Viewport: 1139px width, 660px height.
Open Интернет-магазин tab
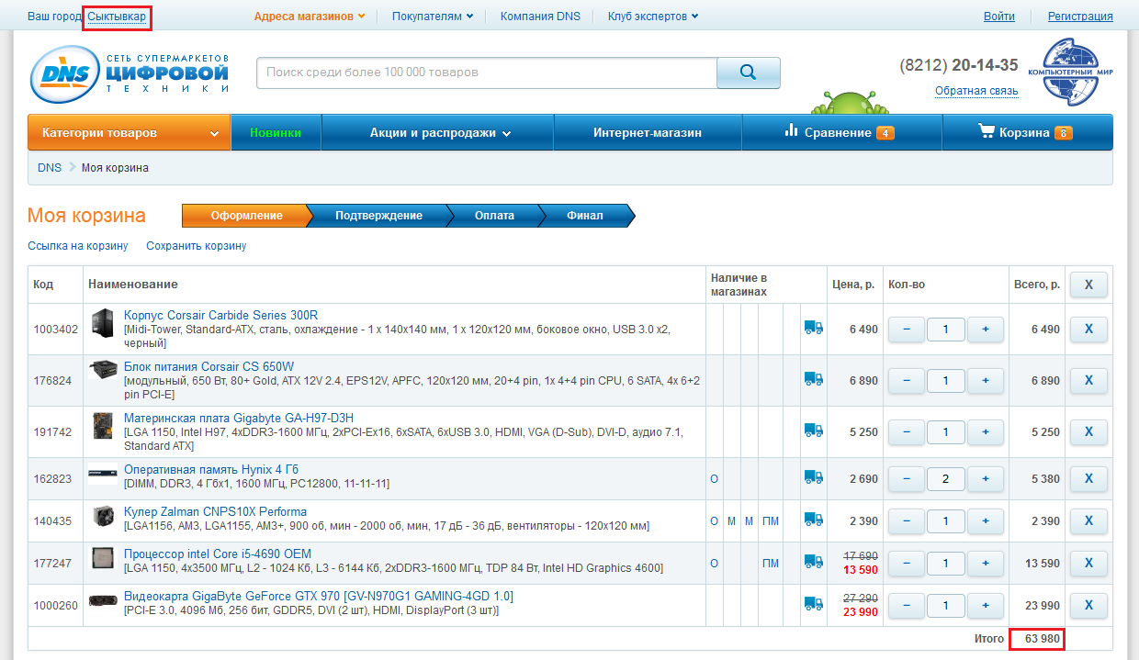(648, 132)
